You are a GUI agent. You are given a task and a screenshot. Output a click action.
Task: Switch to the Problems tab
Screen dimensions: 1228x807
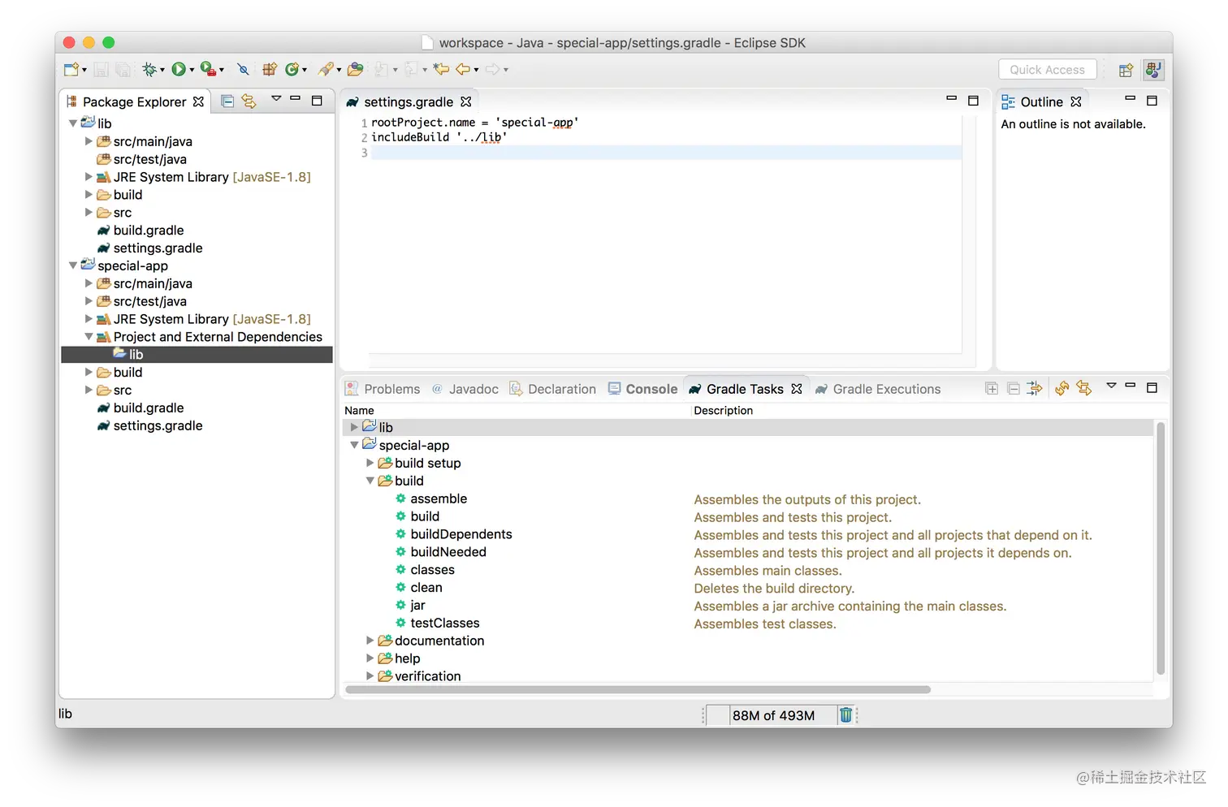[x=383, y=389]
